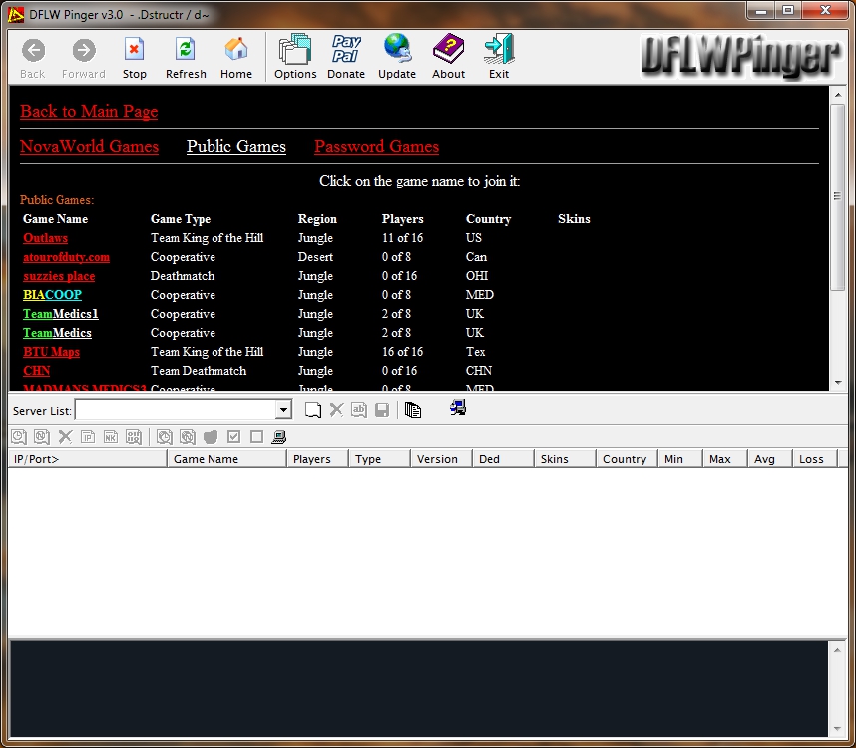
Task: Click the game list vertical scrollbar
Action: pos(838,239)
